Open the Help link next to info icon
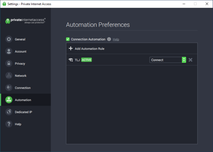Screen dimensions: 213x152 (x=116, y=40)
